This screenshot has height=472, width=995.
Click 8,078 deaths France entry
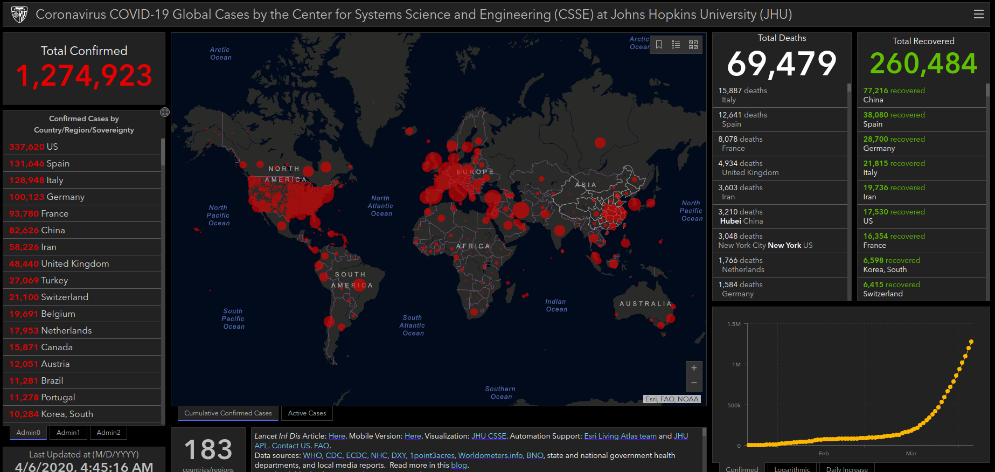(x=780, y=144)
